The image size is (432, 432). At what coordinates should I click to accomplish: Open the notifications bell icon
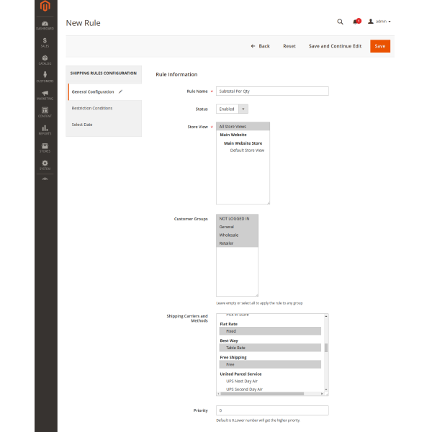(356, 22)
